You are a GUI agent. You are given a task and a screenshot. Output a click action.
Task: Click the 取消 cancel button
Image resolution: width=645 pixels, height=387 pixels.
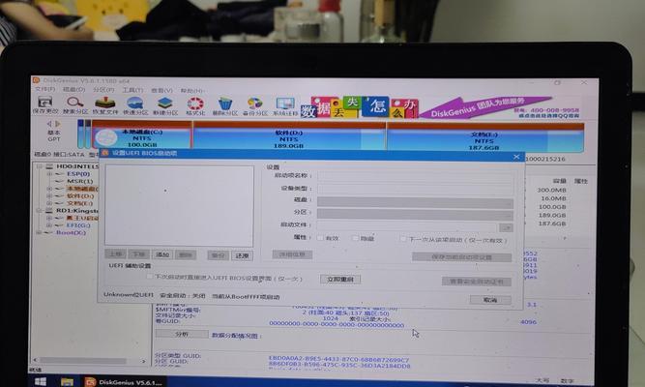(x=490, y=300)
